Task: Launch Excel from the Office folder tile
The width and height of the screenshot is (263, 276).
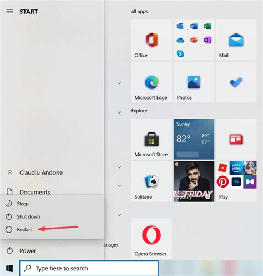Action: point(208,26)
